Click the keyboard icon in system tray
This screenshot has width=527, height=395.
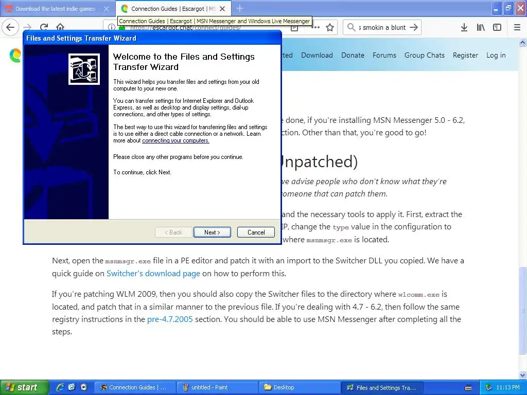(x=468, y=388)
